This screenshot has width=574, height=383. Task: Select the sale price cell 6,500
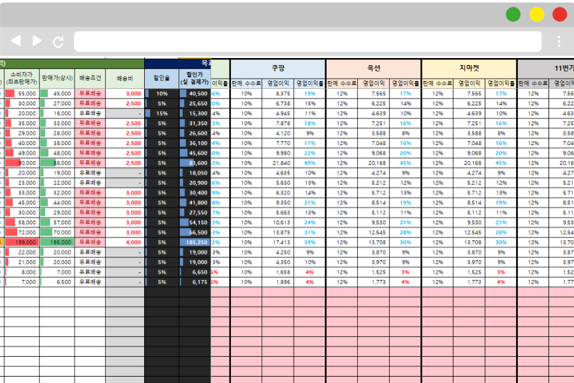[x=57, y=282]
